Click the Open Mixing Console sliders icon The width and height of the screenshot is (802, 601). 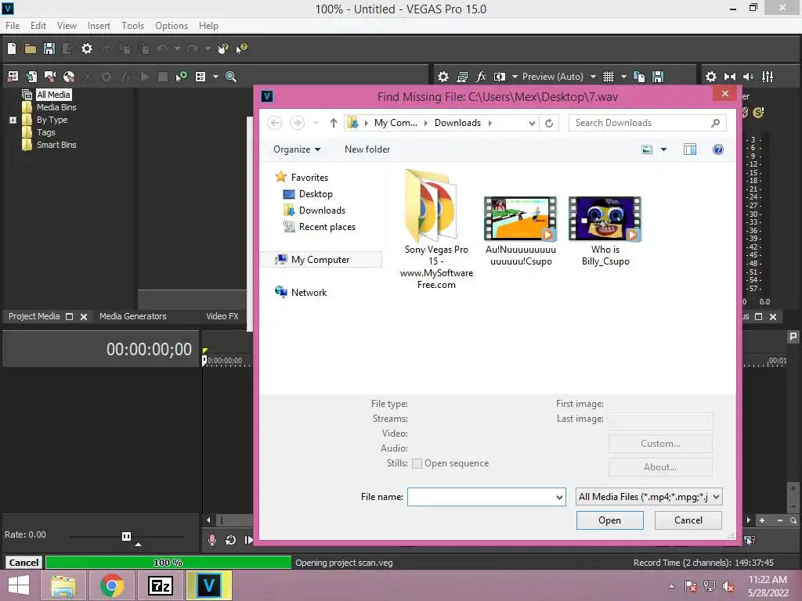click(x=768, y=77)
